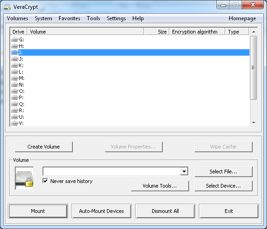Click the Drive column header
This screenshot has height=229, width=267.
pos(18,32)
